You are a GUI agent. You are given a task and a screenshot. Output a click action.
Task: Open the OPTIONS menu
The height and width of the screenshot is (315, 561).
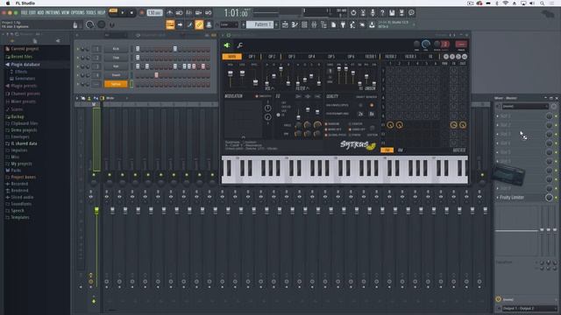click(78, 12)
